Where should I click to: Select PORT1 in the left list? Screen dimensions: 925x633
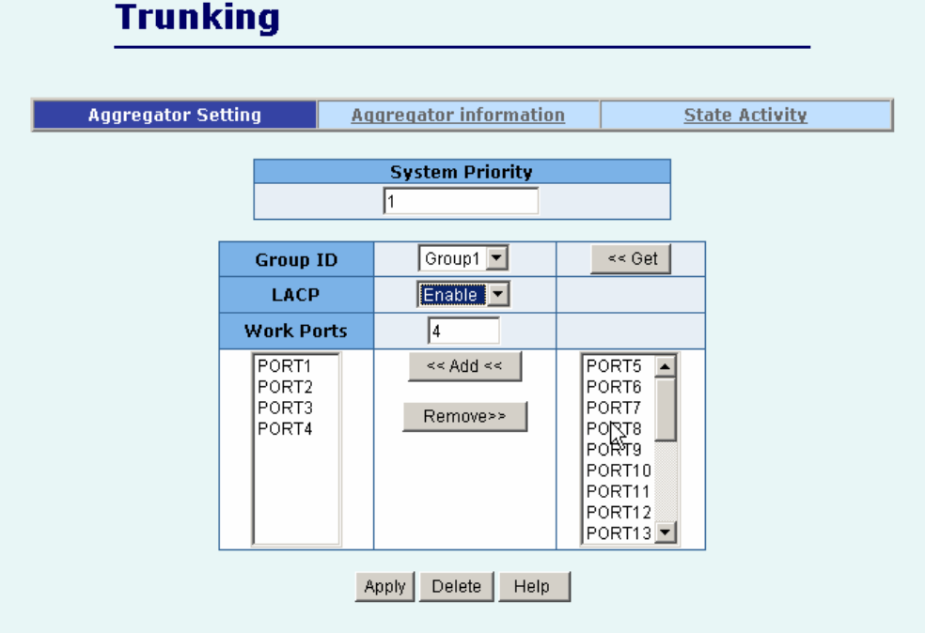click(284, 366)
